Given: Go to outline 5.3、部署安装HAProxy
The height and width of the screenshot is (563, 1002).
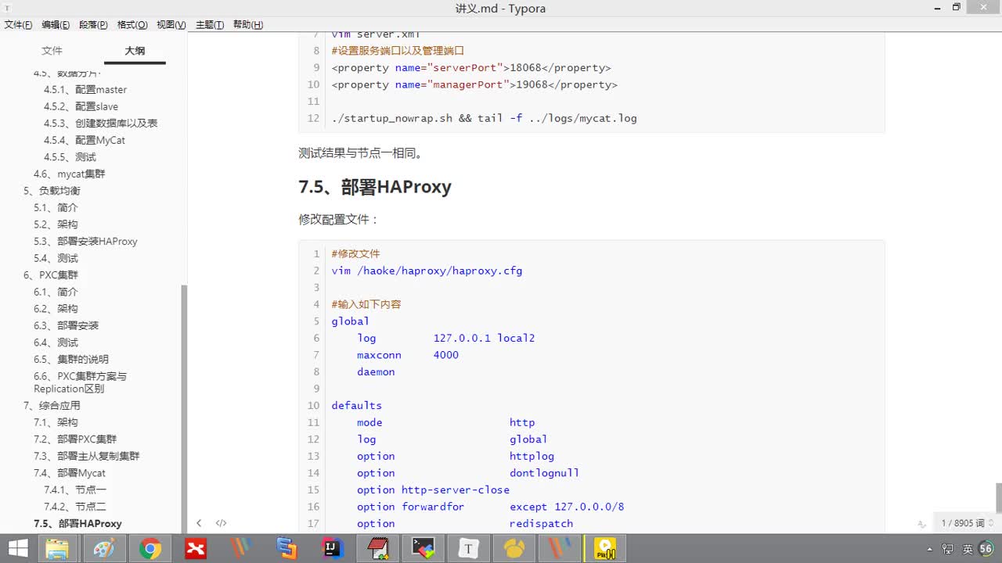Looking at the screenshot, I should [x=85, y=242].
